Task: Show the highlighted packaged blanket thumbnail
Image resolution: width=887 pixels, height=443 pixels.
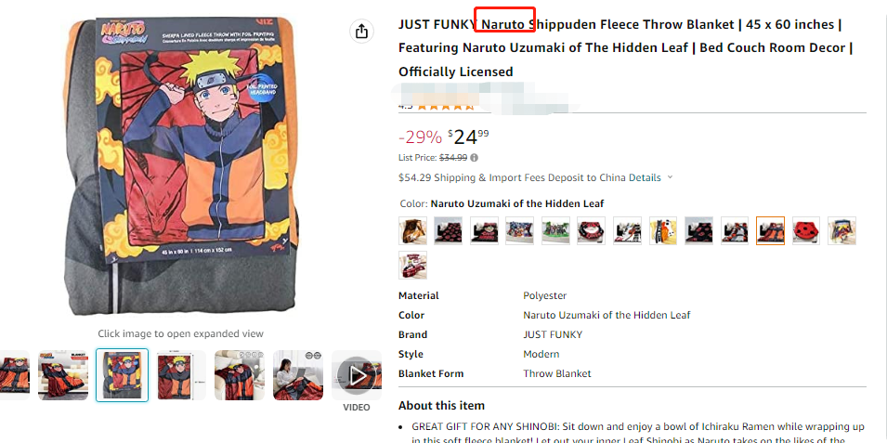Action: click(122, 375)
